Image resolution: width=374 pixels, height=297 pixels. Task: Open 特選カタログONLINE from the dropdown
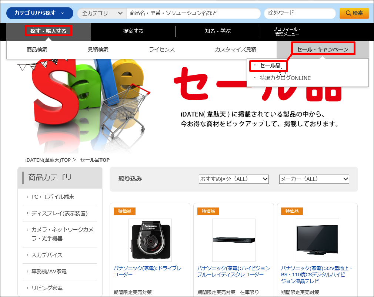click(285, 78)
